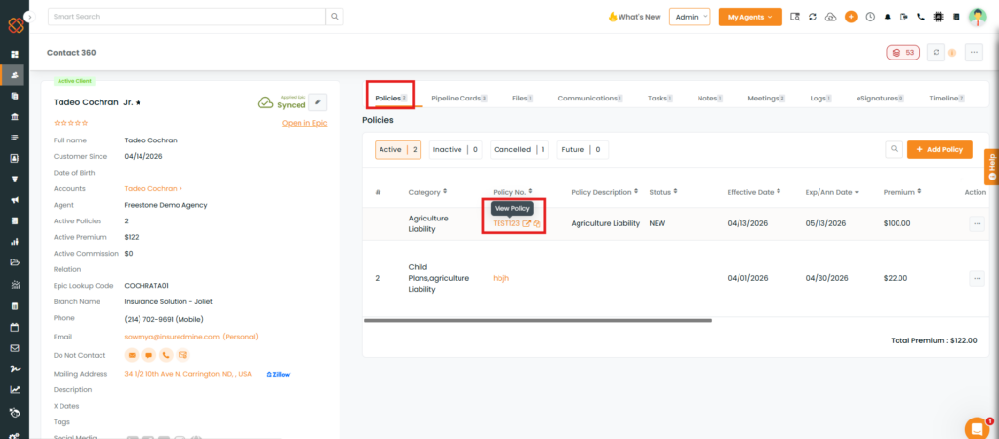
Task: Click the orange plus quick-add icon
Action: click(x=851, y=17)
